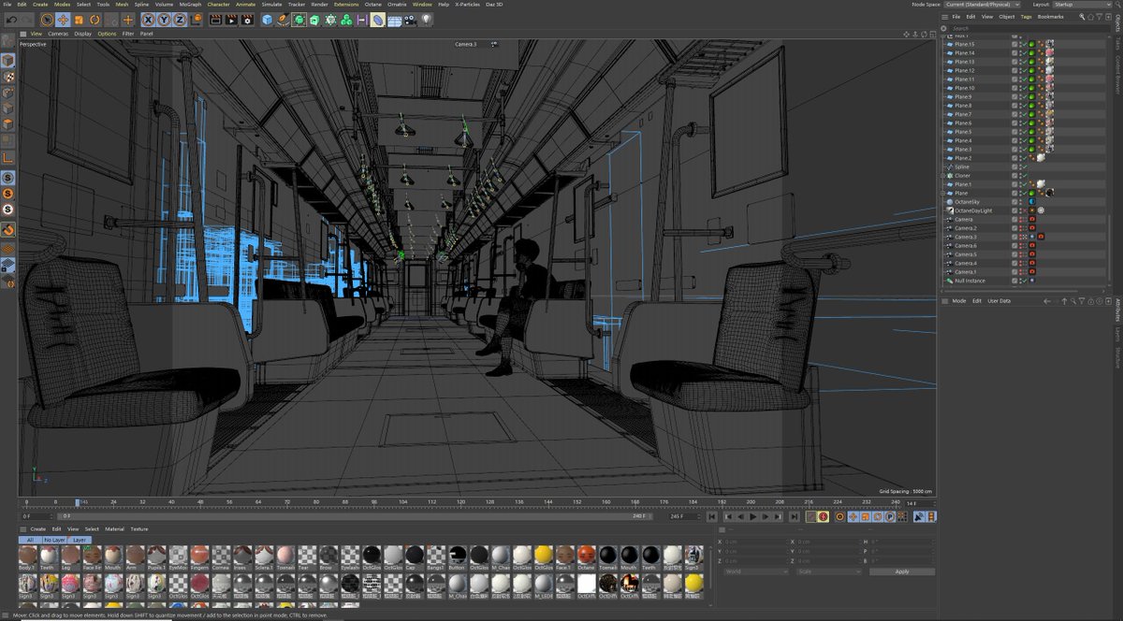Viewport: 1123px width, 621px height.
Task: Select the All materials layer tab
Action: tap(30, 540)
